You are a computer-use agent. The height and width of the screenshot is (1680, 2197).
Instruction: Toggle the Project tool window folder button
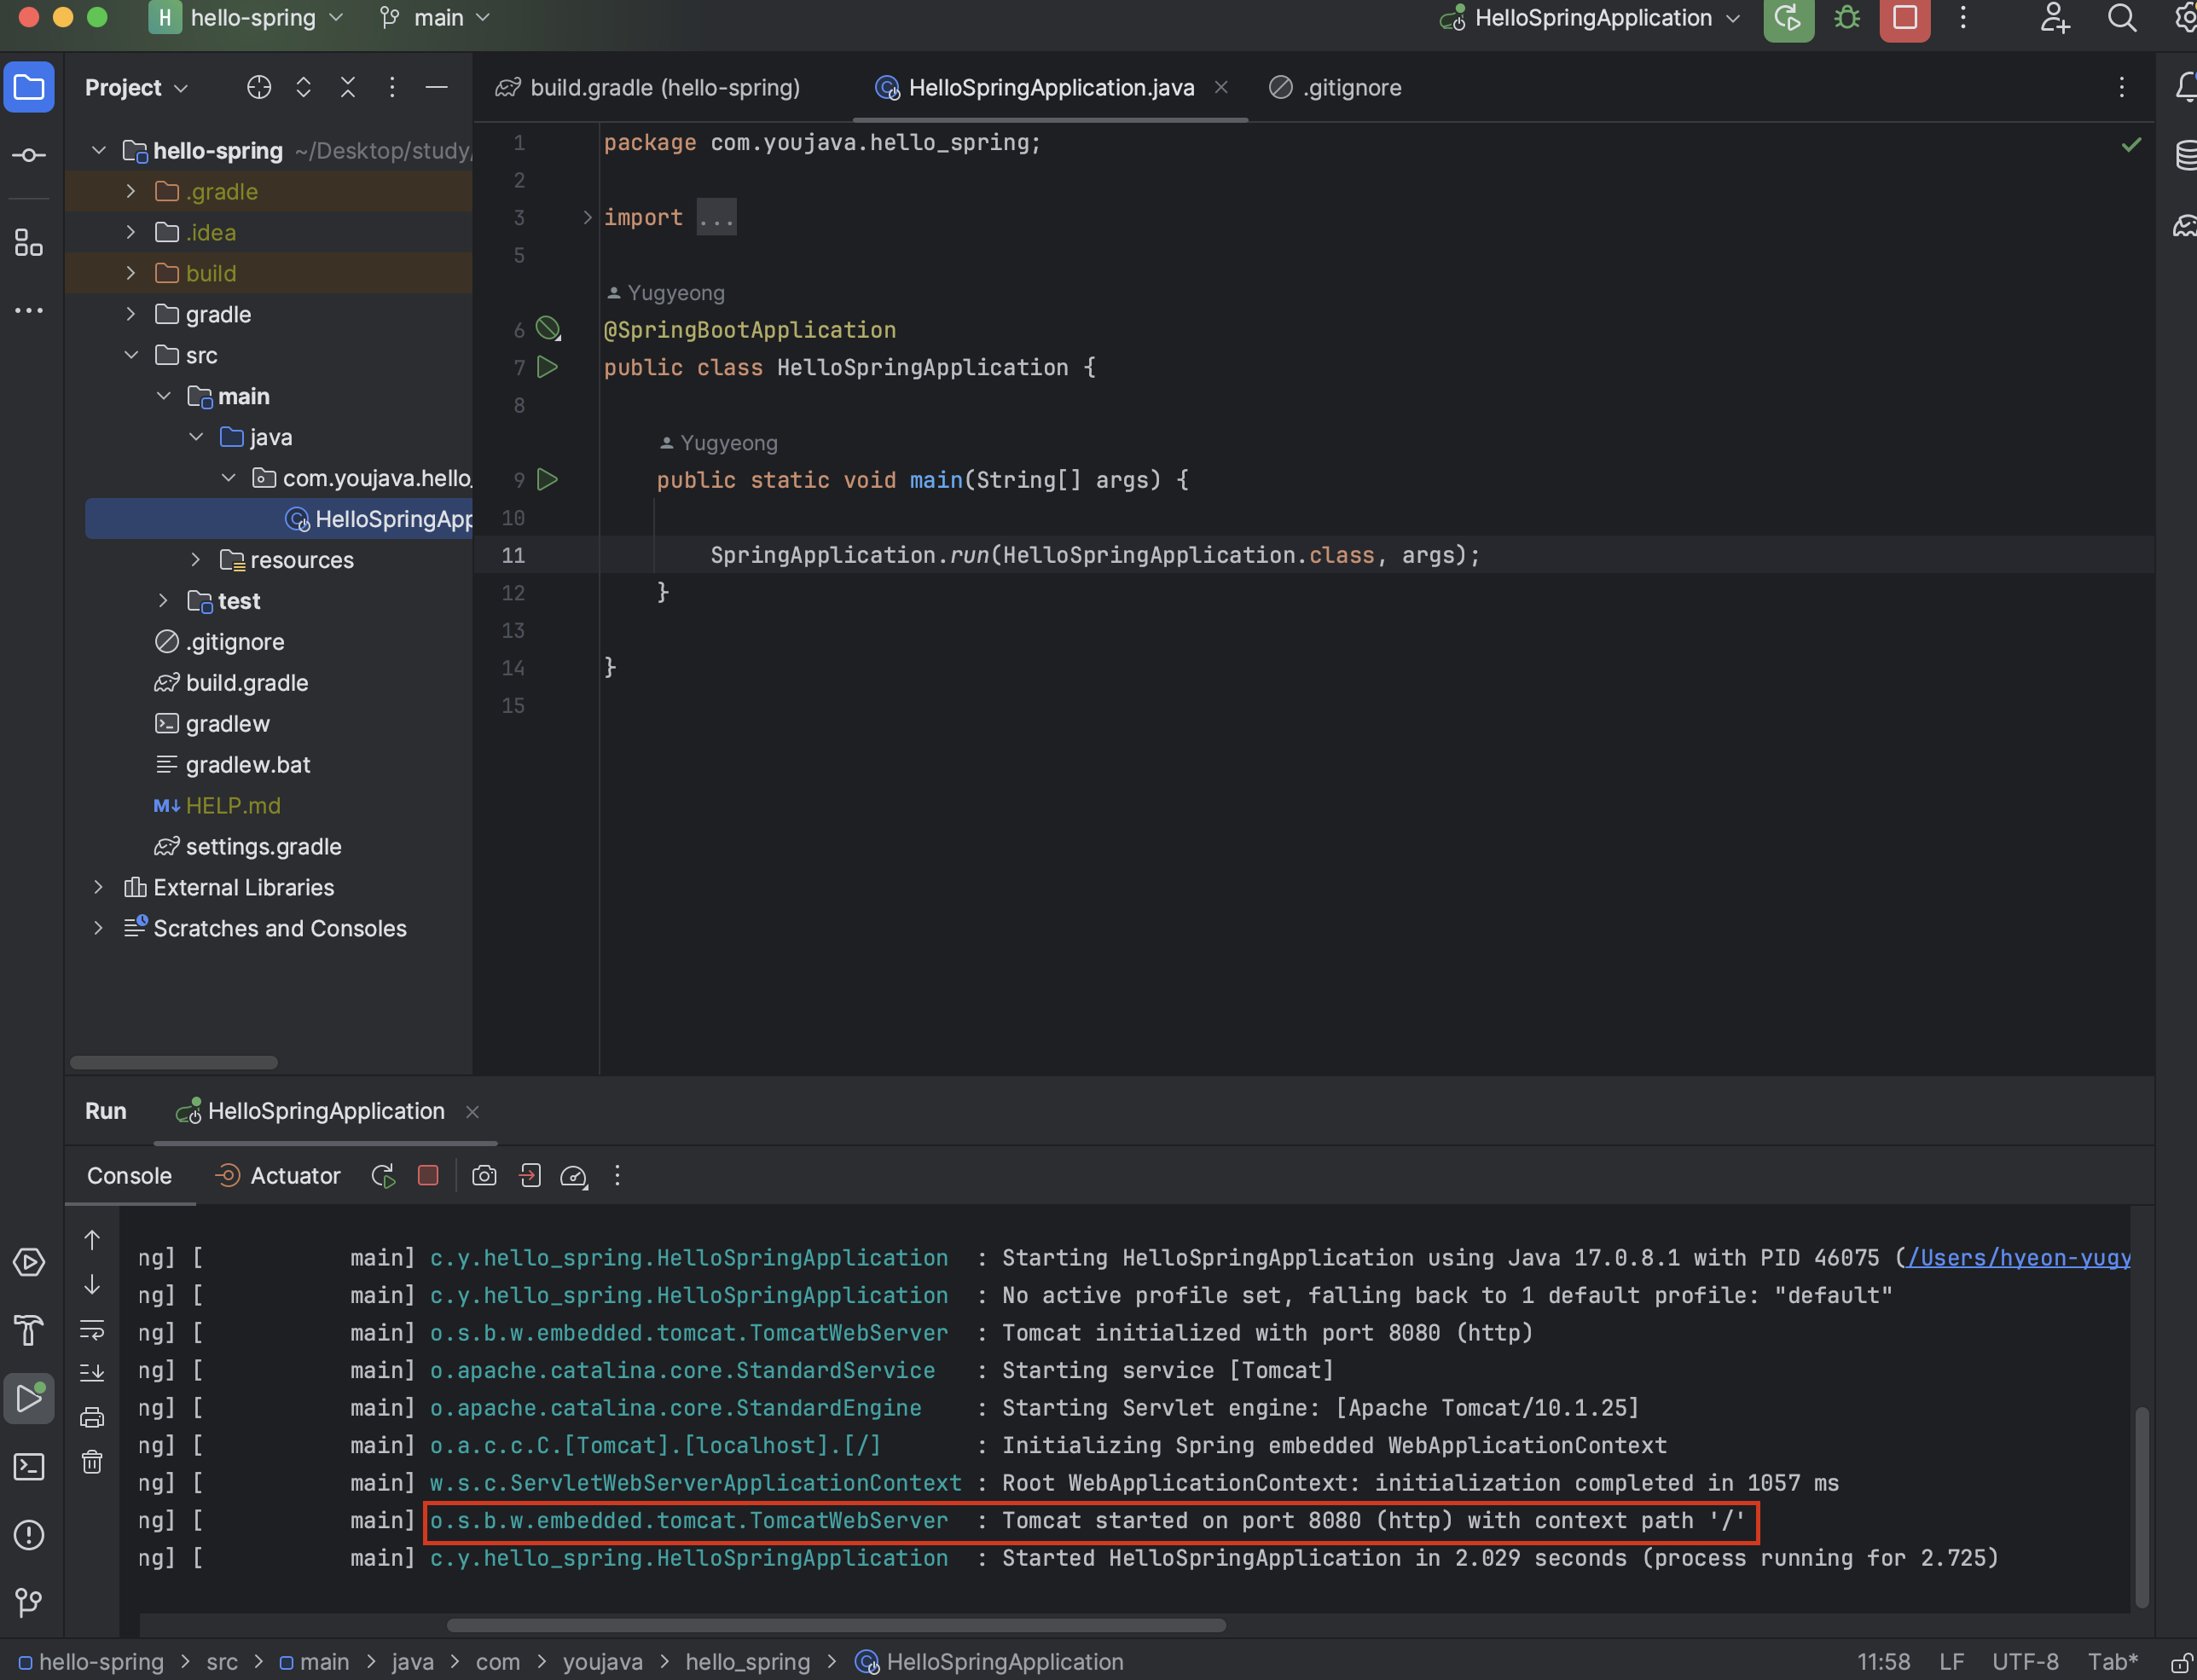pos(28,88)
